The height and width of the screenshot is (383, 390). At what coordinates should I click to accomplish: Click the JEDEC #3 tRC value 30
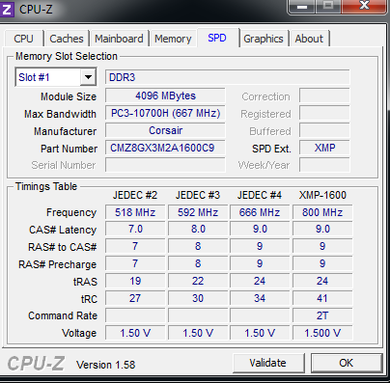pyautogui.click(x=198, y=298)
